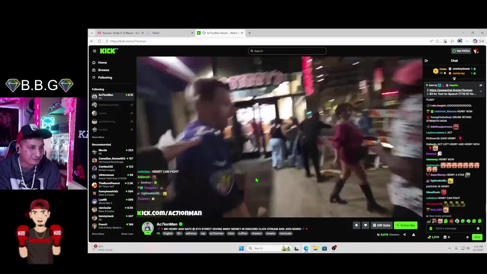Open recommended channel clavicular

(112, 209)
